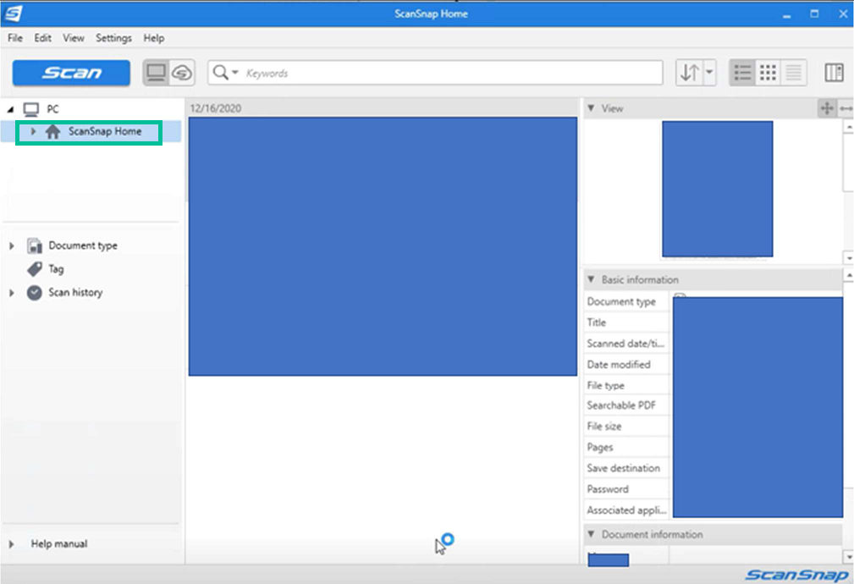Switch to thumbnail grid view mode

point(768,73)
